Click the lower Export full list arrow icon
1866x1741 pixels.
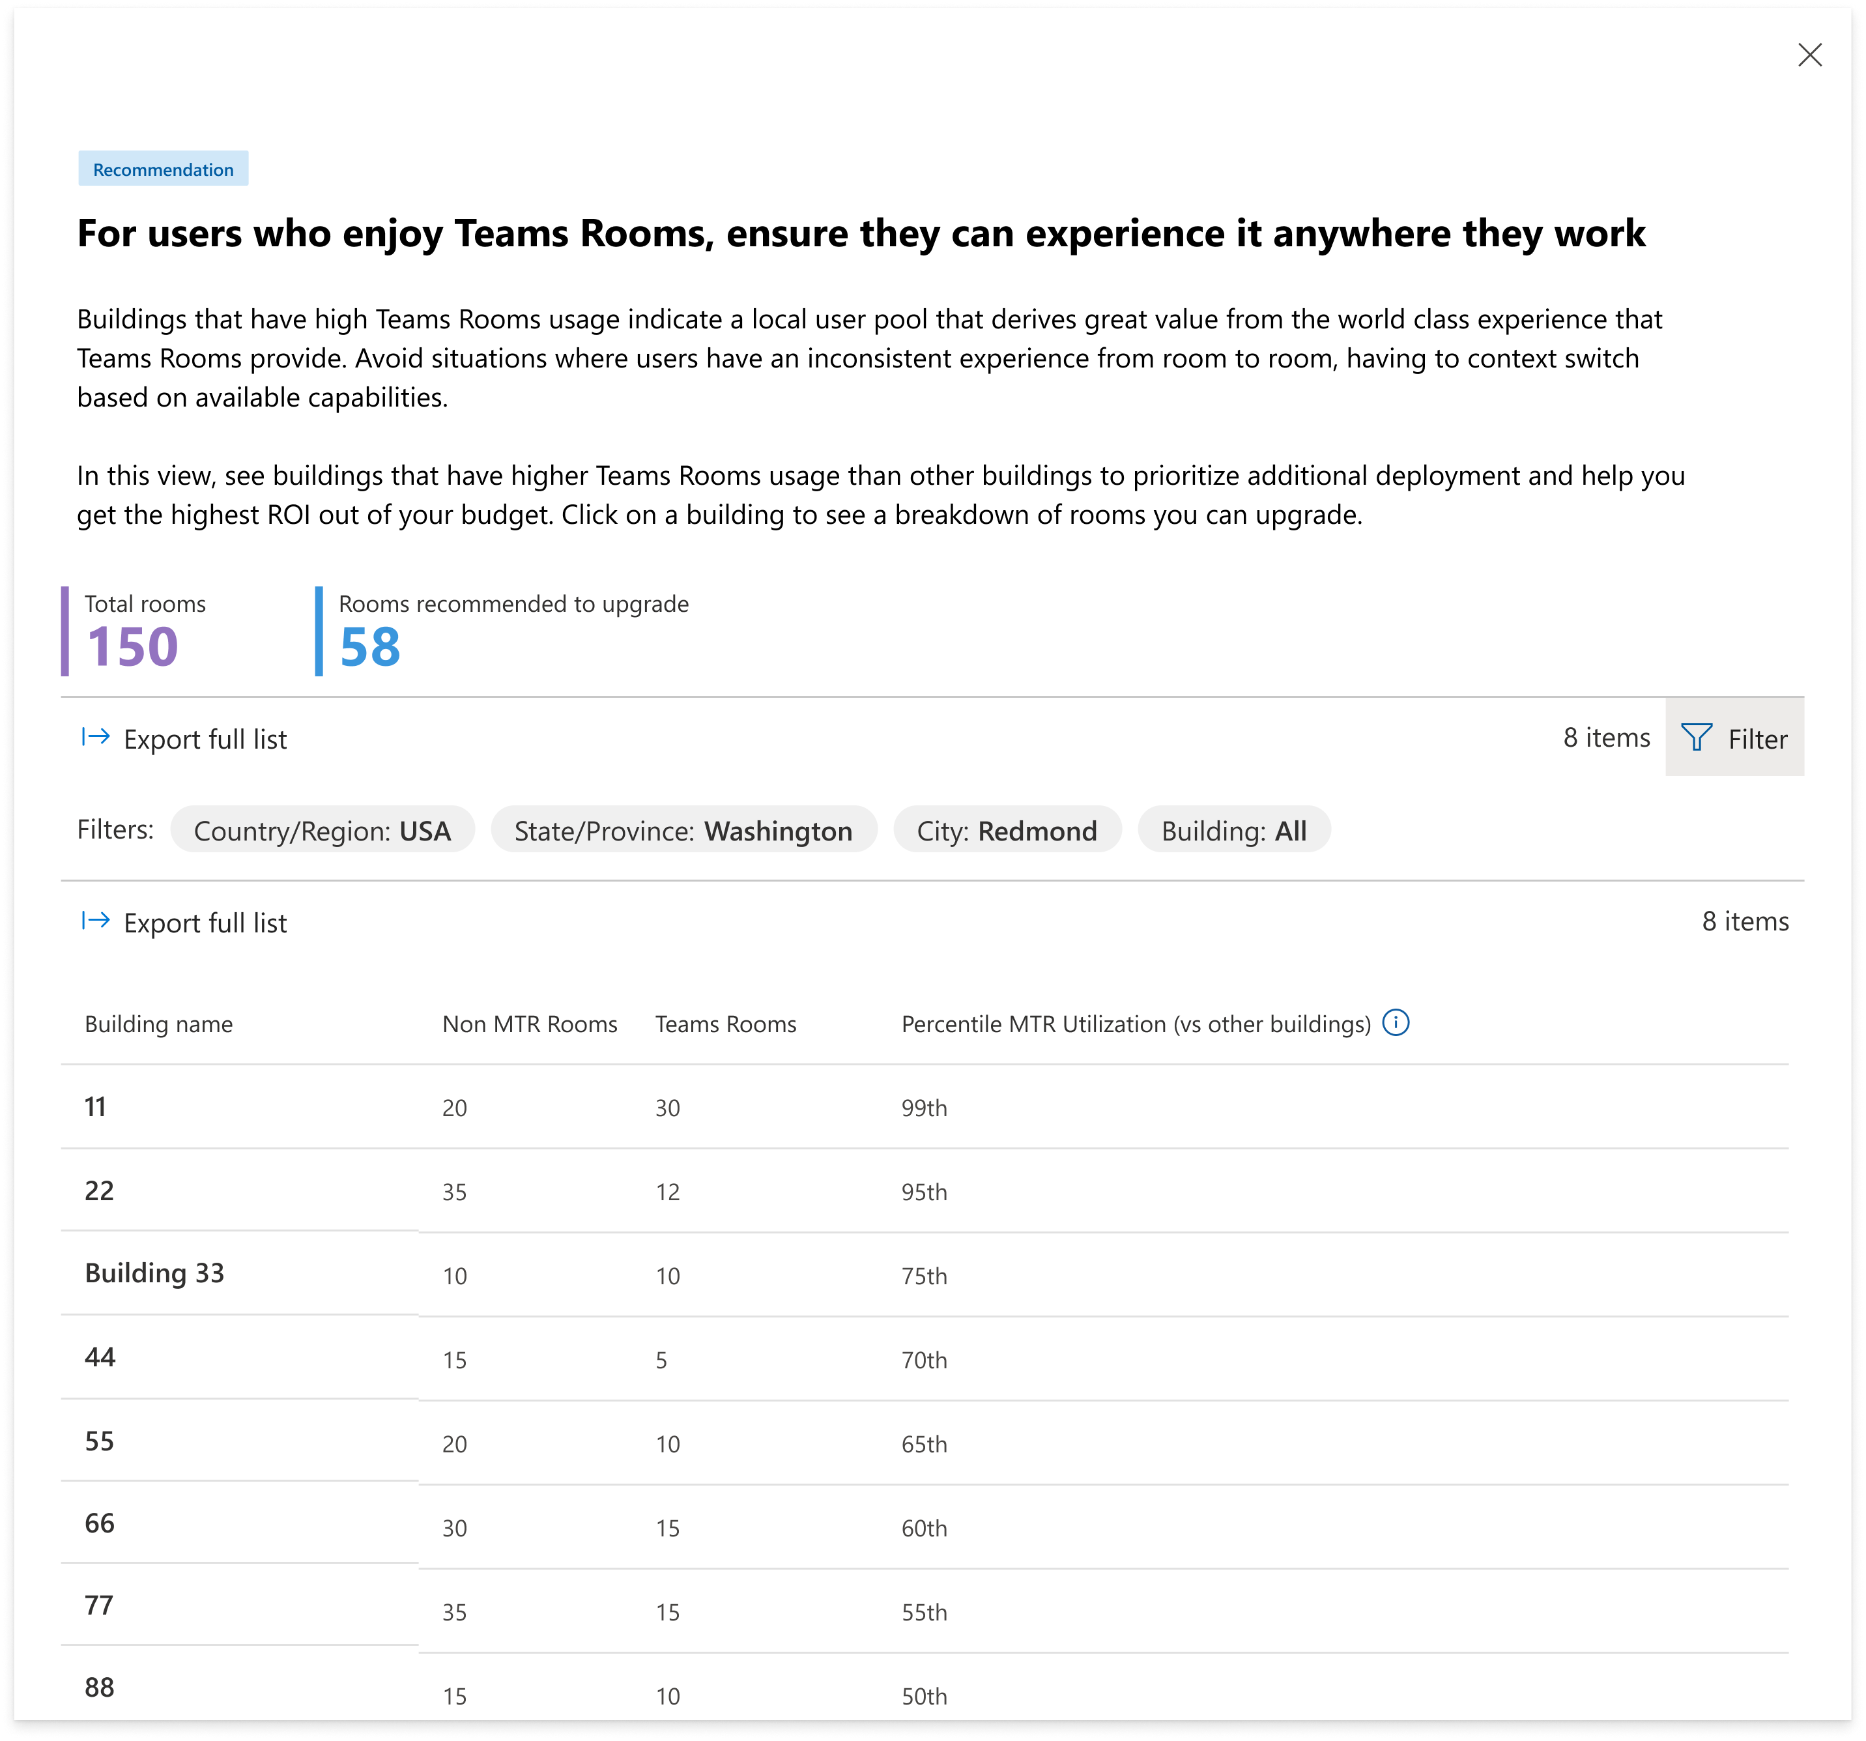[96, 921]
